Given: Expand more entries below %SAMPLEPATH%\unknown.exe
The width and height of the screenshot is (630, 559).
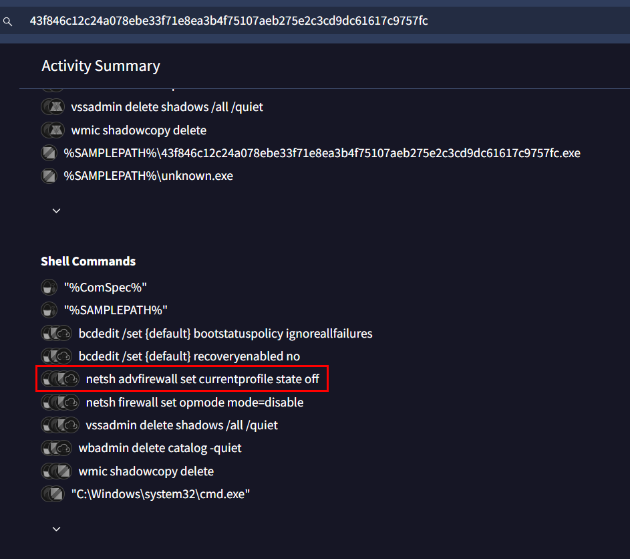Looking at the screenshot, I should point(56,211).
